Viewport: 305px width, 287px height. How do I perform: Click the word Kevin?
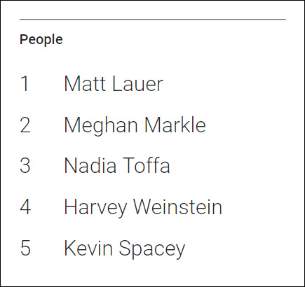[88, 248]
